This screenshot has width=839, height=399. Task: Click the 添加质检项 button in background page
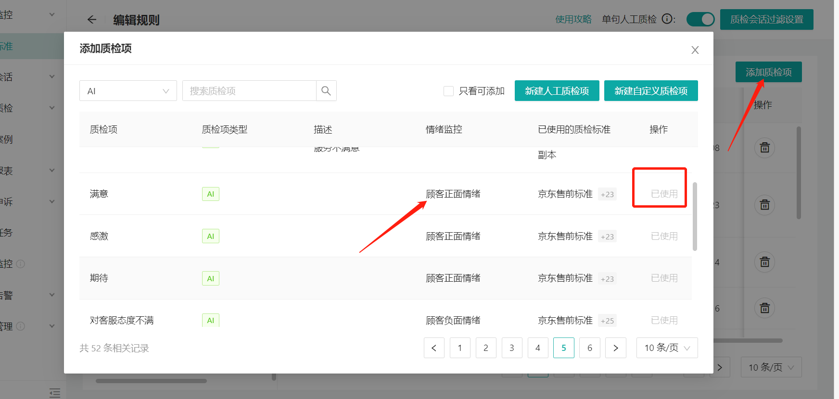[769, 72]
